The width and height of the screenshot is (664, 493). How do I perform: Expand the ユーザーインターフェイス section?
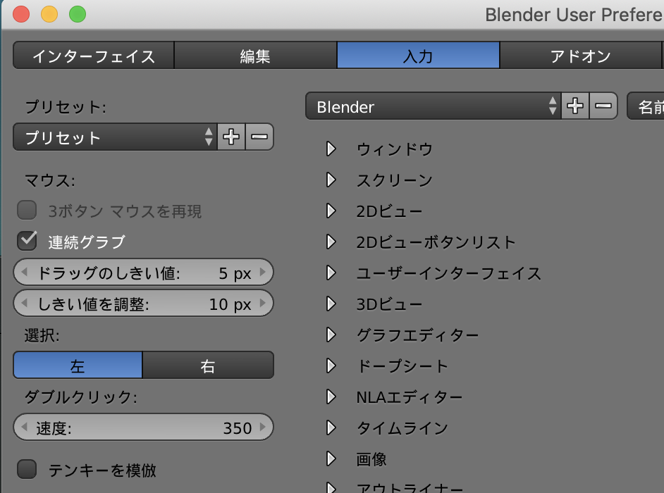pos(331,273)
